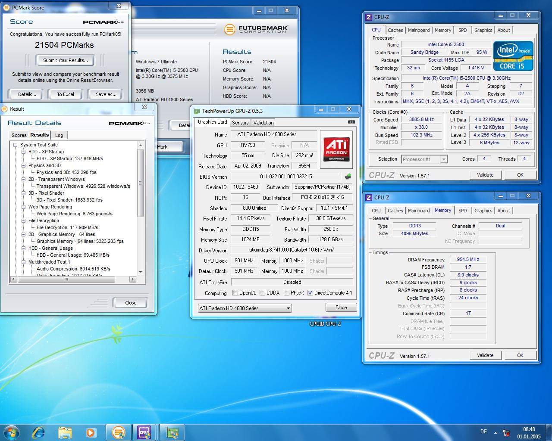Click the Result window title icon

pos(4,109)
